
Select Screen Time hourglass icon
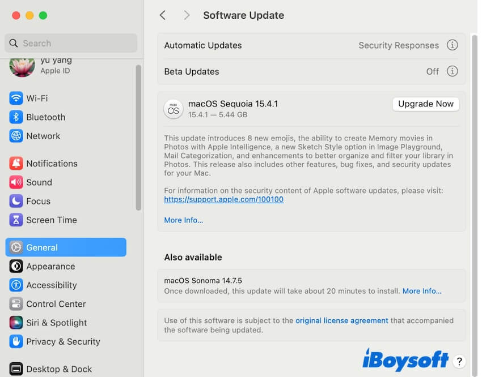pyautogui.click(x=16, y=220)
